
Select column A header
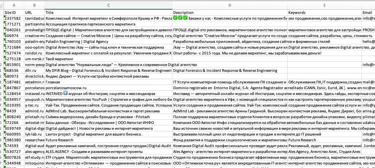(14, 5)
